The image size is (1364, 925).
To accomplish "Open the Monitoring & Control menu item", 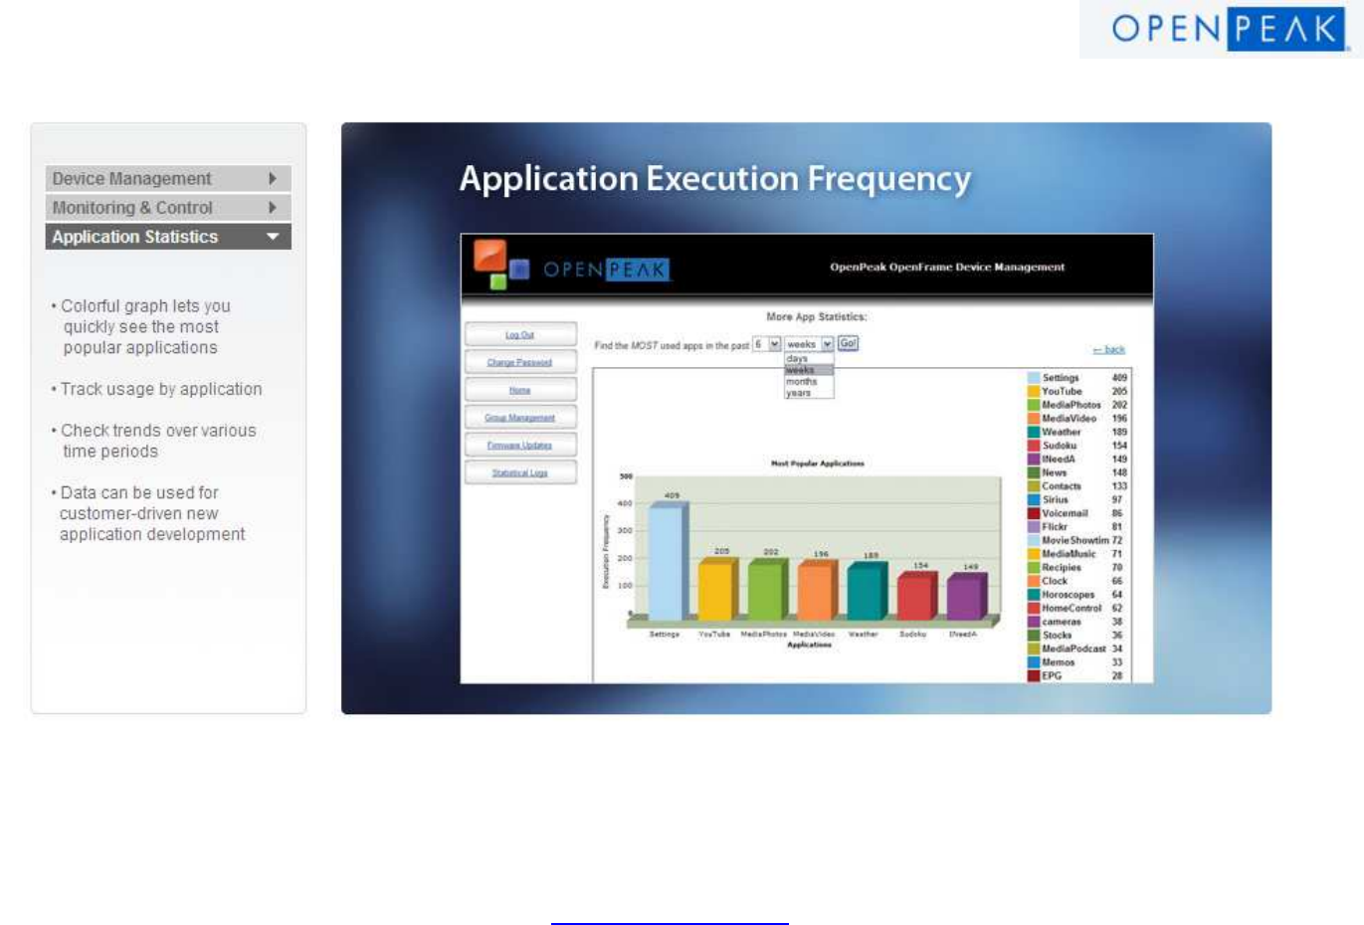I will [x=168, y=208].
